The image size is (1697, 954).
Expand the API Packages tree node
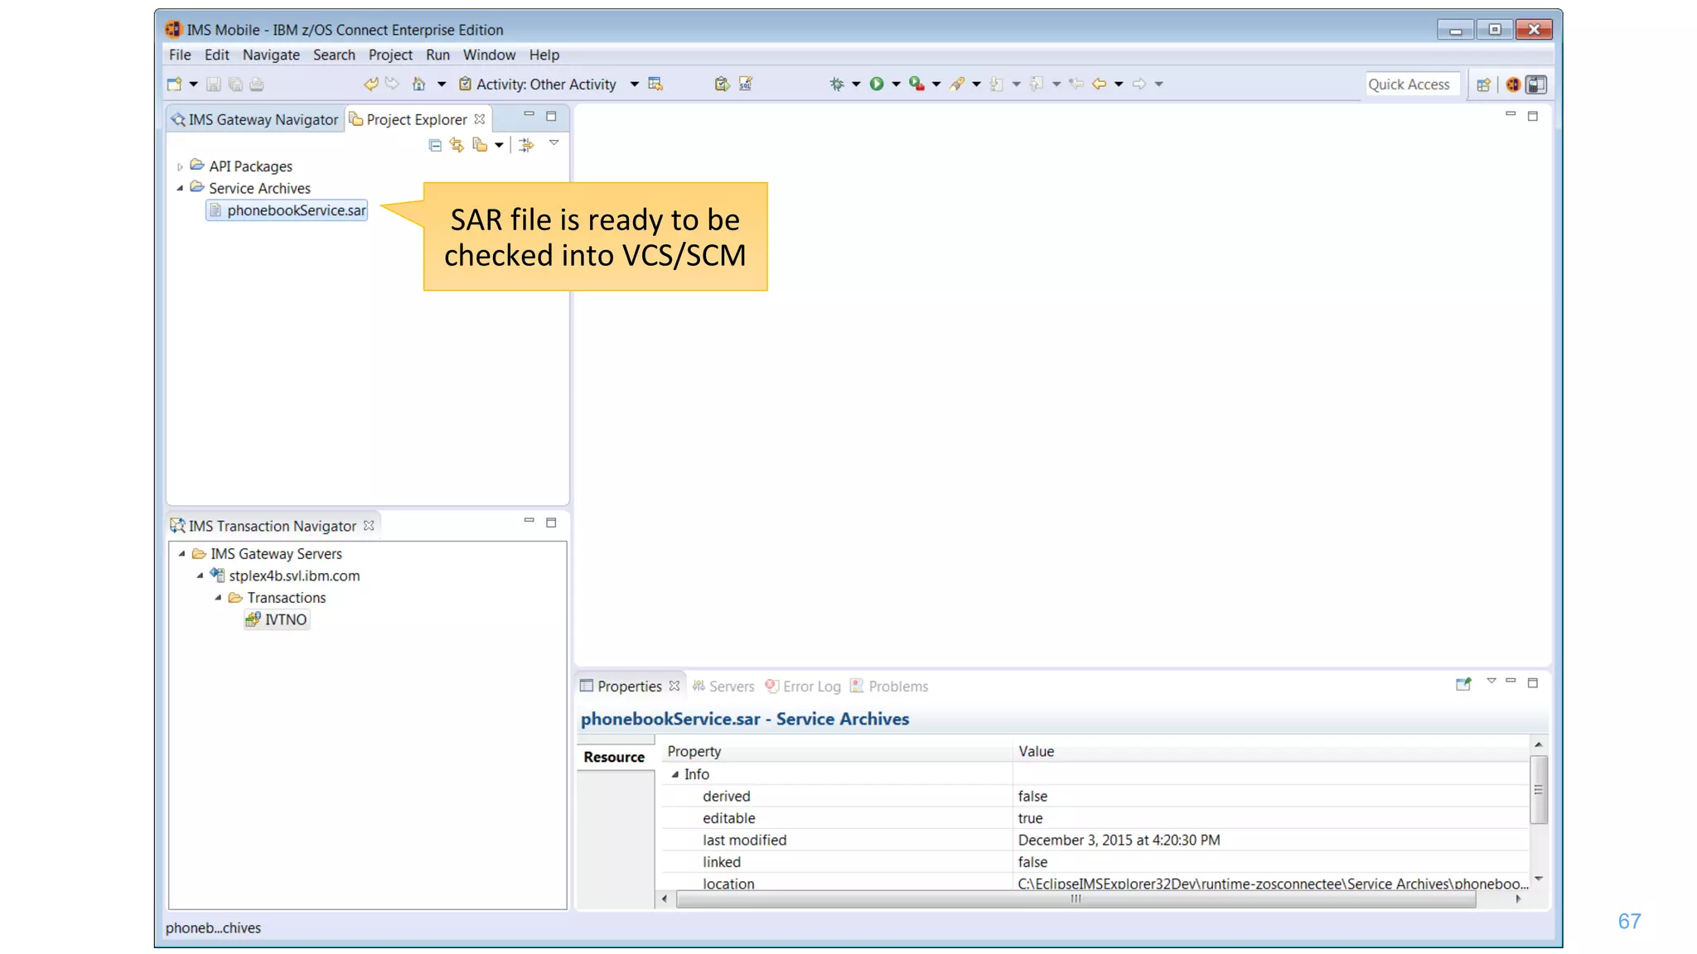pyautogui.click(x=180, y=166)
